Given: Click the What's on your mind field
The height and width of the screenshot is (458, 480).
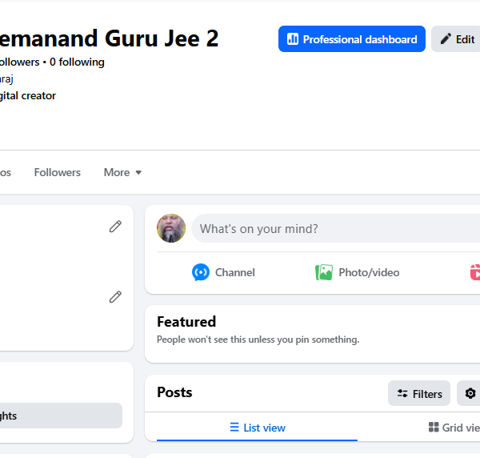Looking at the screenshot, I should [335, 228].
